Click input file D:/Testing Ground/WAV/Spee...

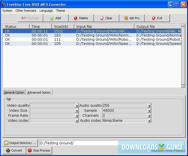tap(104, 44)
